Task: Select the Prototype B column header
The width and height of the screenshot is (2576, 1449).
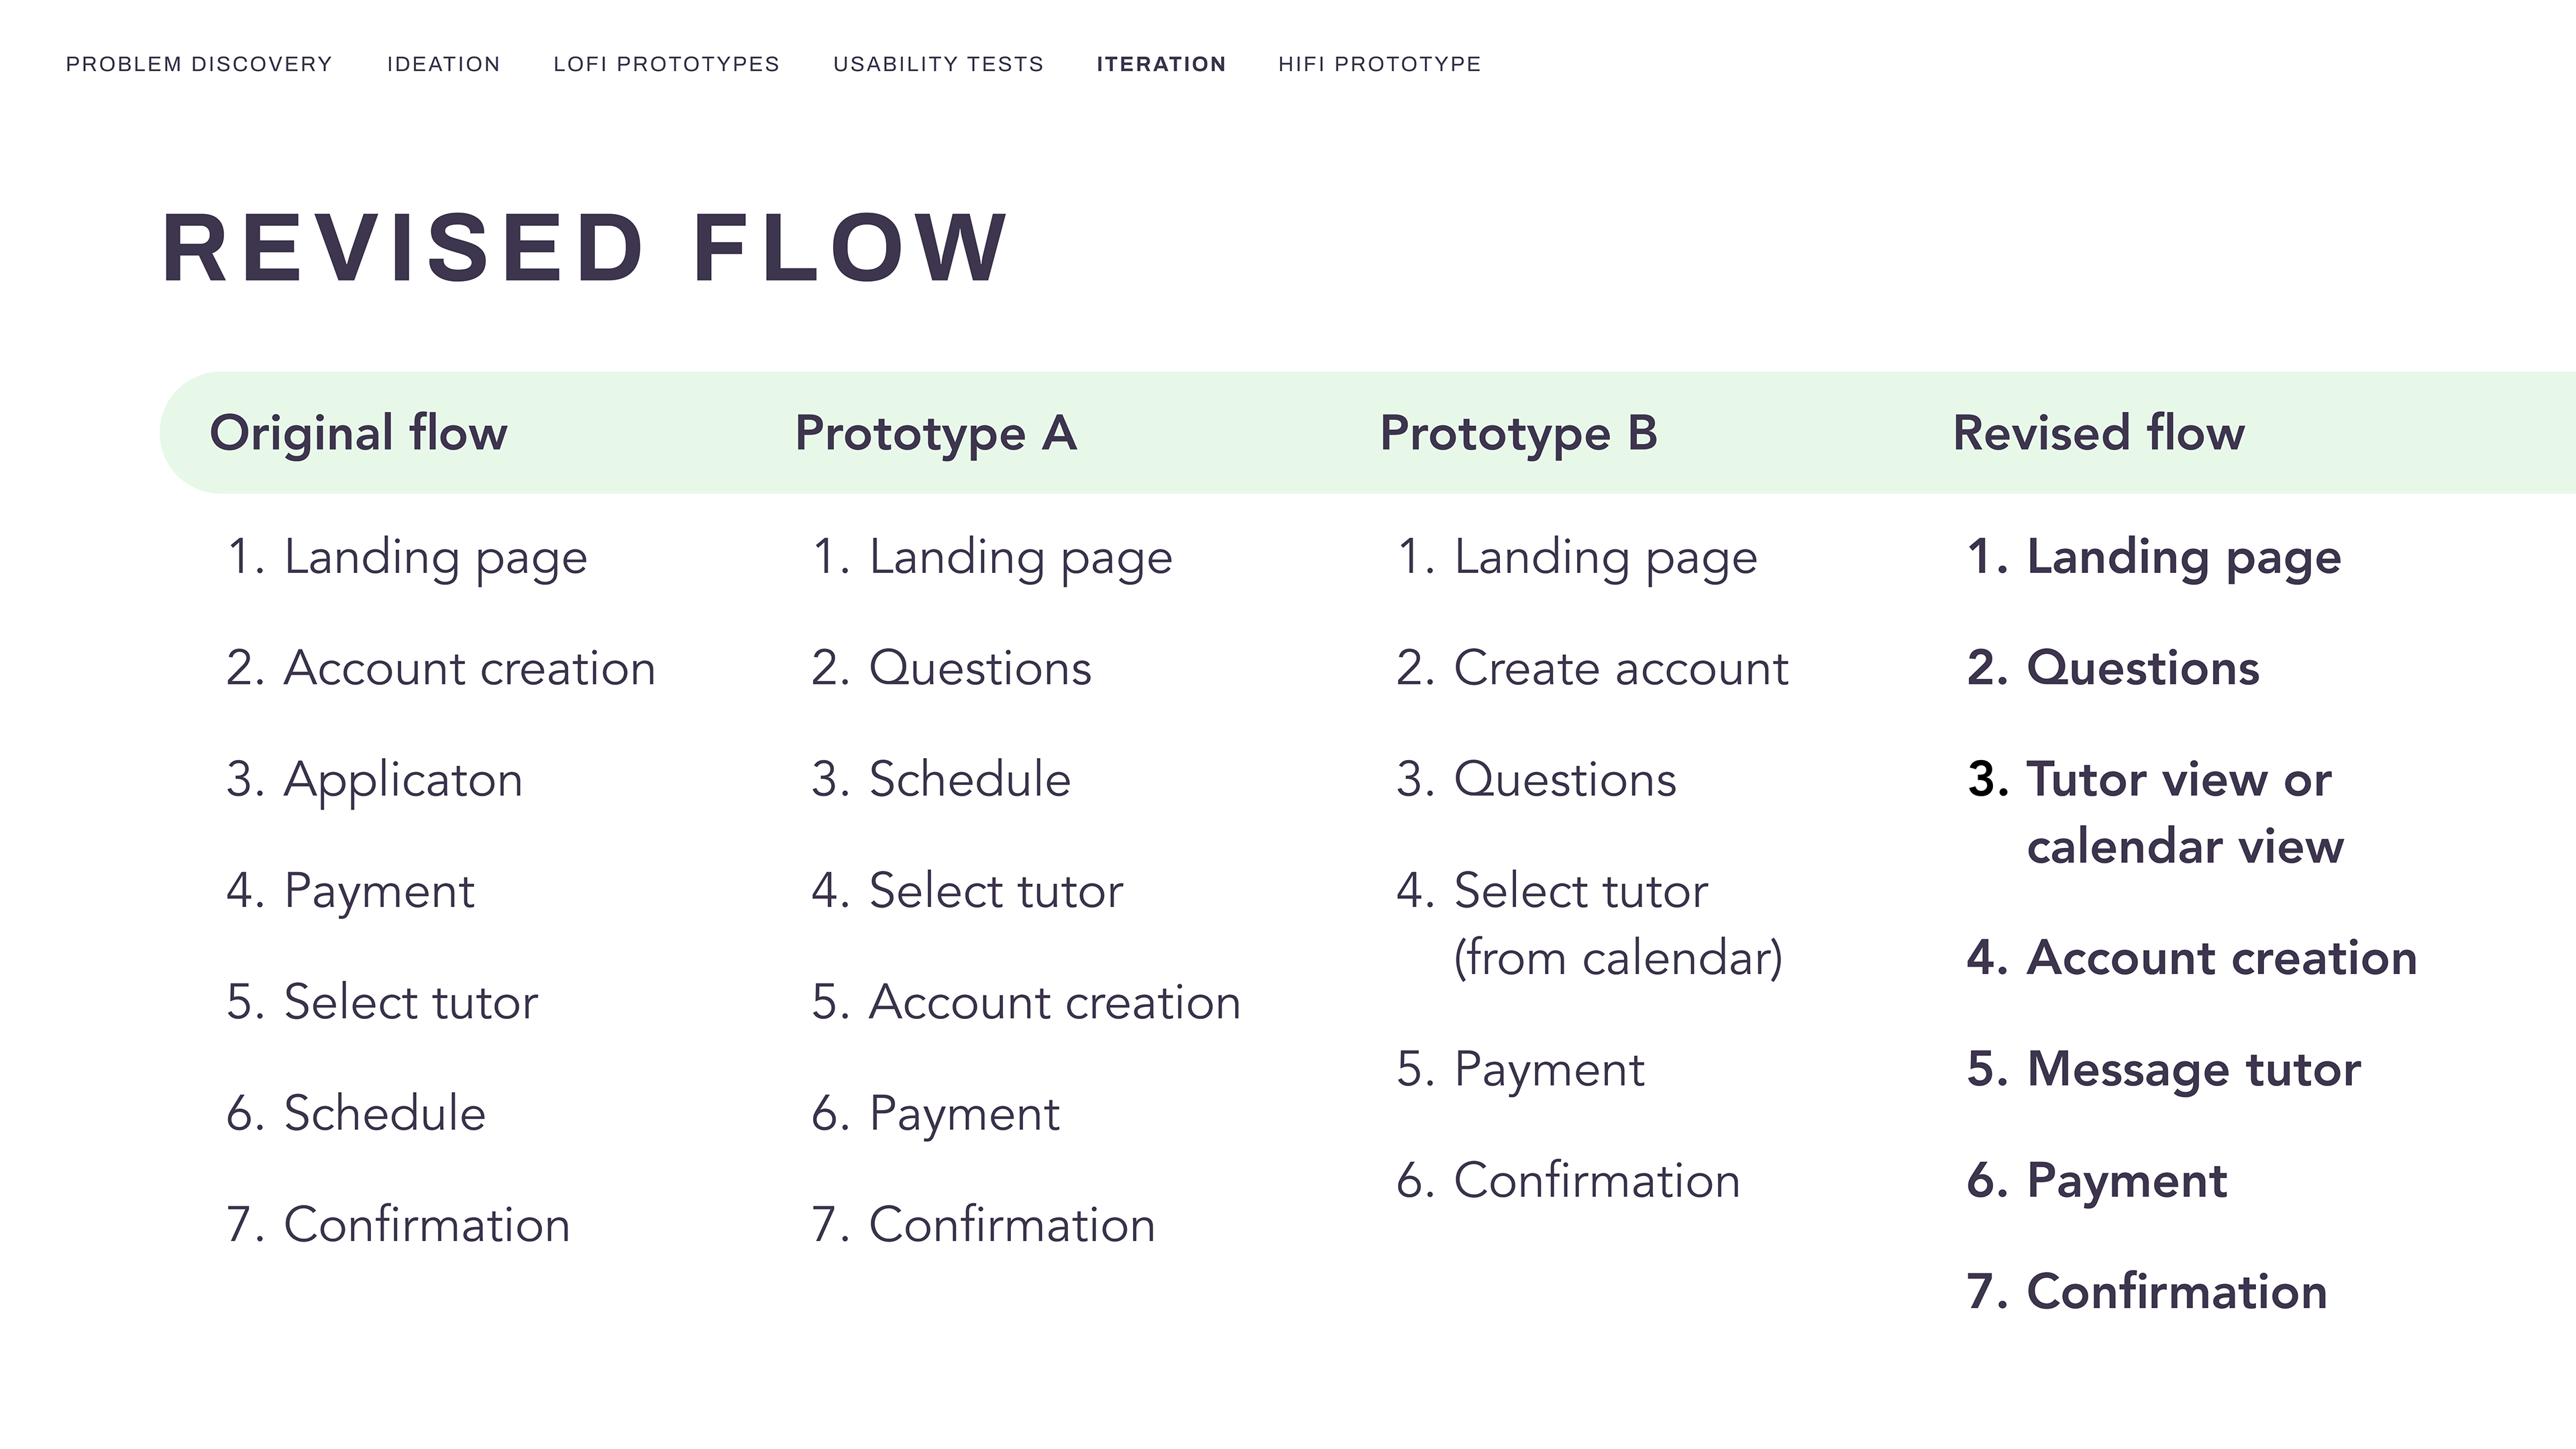Action: coord(1519,434)
